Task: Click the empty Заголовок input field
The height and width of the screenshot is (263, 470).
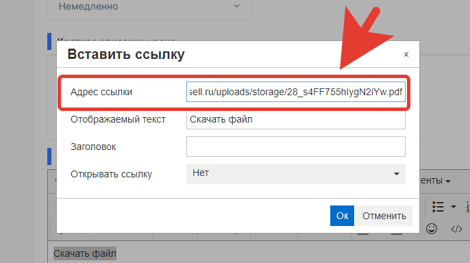Action: point(296,147)
